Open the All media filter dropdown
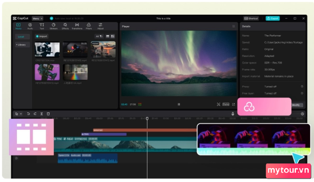The image size is (314, 182). [99, 36]
